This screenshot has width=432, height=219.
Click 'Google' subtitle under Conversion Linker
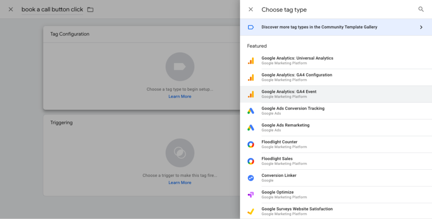(268, 181)
